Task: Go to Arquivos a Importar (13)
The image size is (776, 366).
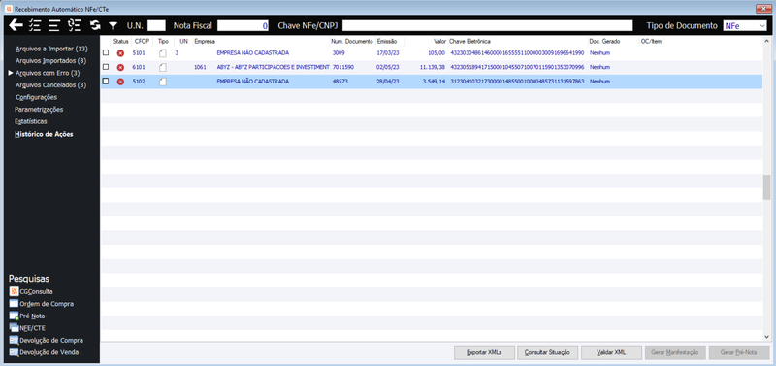Action: point(51,50)
